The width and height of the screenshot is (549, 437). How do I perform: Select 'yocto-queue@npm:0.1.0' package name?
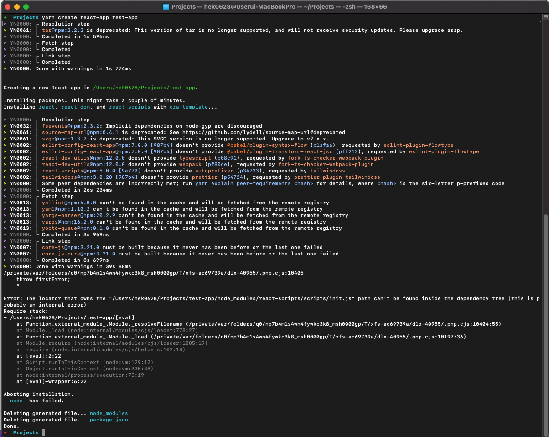[x=75, y=228]
